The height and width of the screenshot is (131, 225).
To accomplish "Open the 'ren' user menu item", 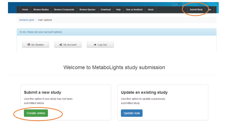I will click(209, 10).
